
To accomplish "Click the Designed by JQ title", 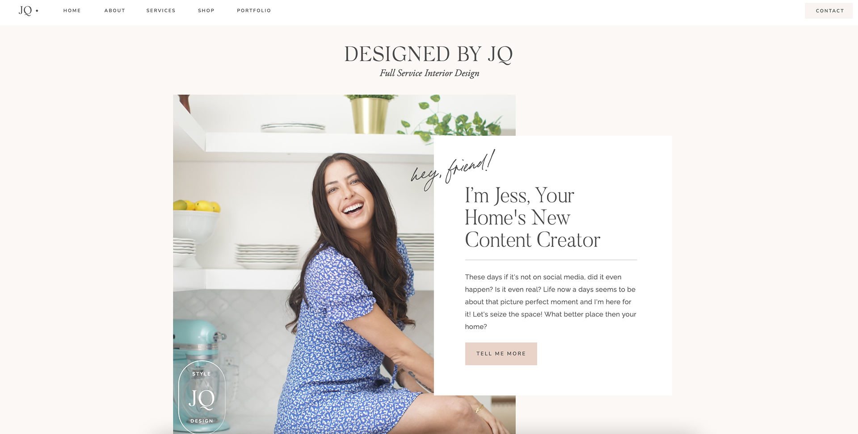I will click(429, 54).
